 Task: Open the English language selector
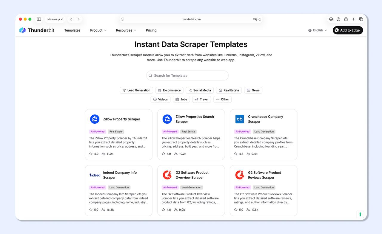(x=318, y=30)
